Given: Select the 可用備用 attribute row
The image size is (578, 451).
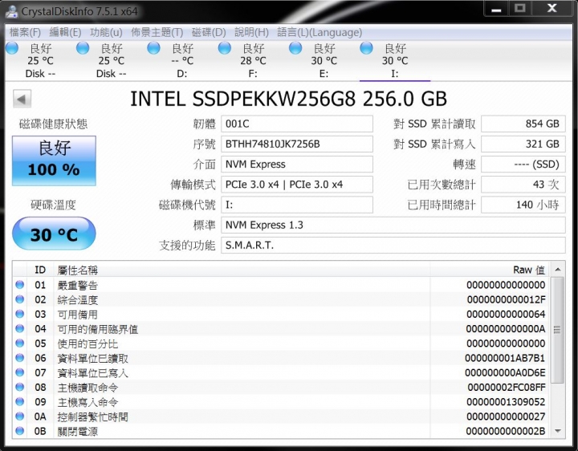Looking at the screenshot, I should click(x=282, y=314).
